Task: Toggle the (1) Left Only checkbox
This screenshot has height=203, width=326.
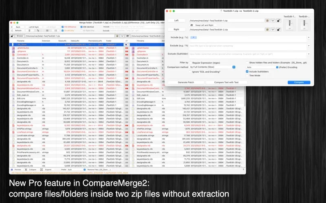Action: (x=63, y=30)
